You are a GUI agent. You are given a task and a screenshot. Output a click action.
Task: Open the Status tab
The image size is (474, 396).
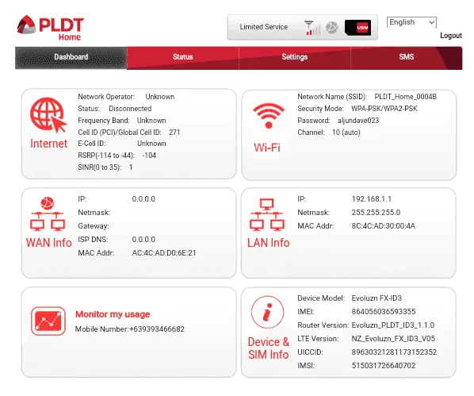pyautogui.click(x=183, y=57)
